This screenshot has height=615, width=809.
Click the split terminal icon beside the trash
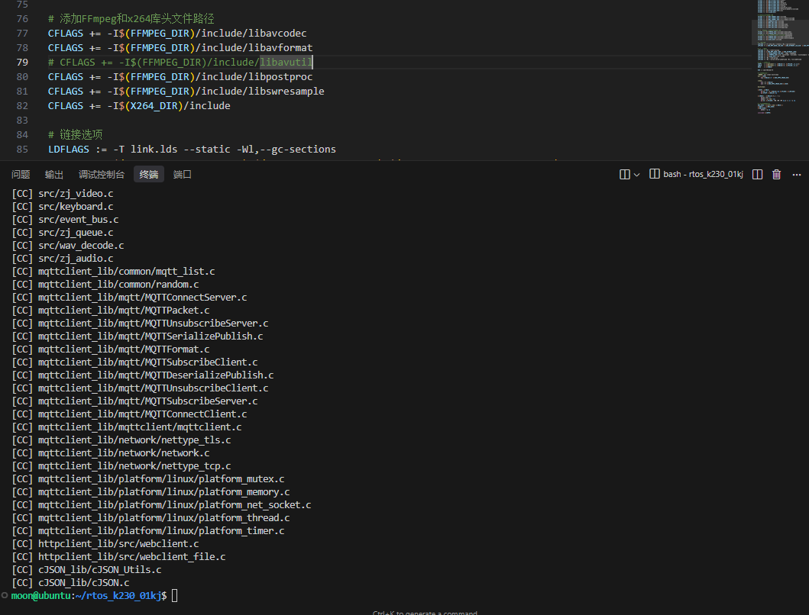(757, 174)
